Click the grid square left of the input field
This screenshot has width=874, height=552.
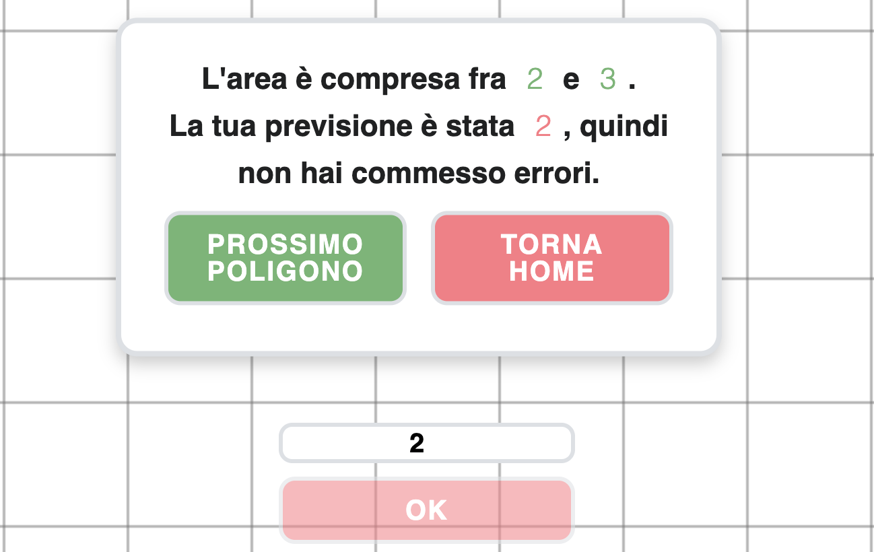[189, 444]
